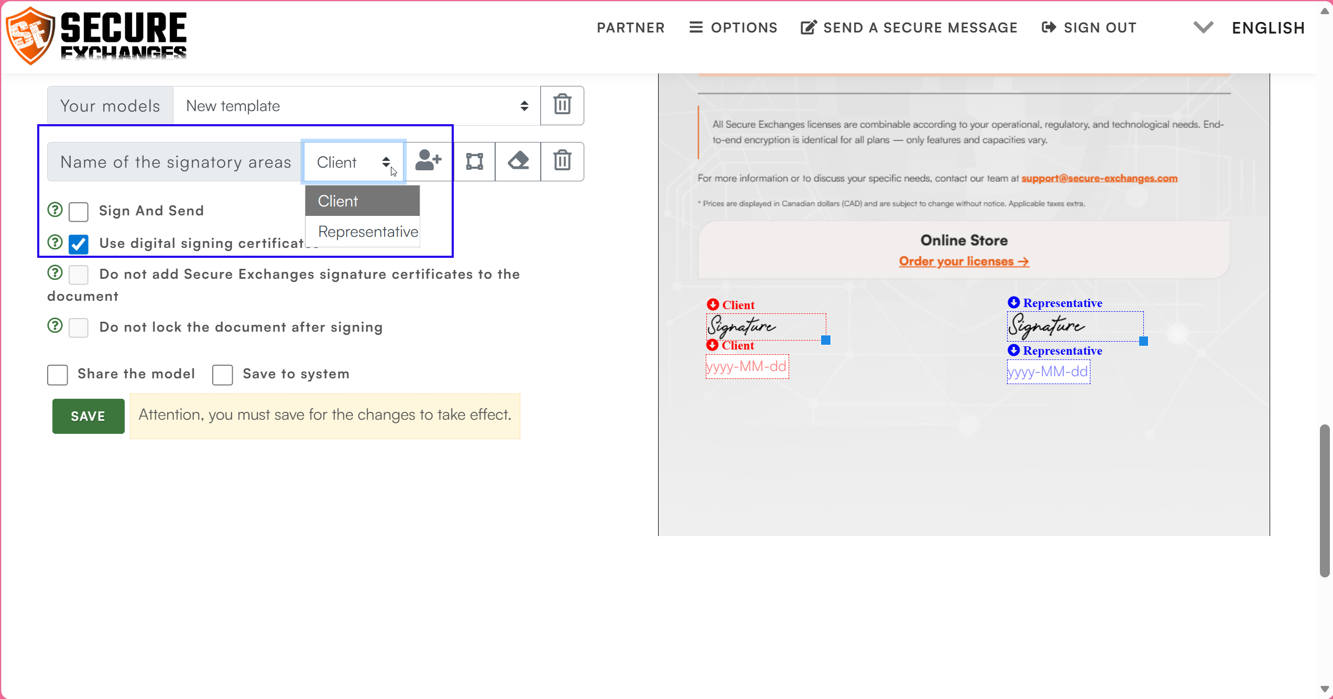Click the eraser icon
Viewport: 1333px width, 699px height.
[x=518, y=161]
